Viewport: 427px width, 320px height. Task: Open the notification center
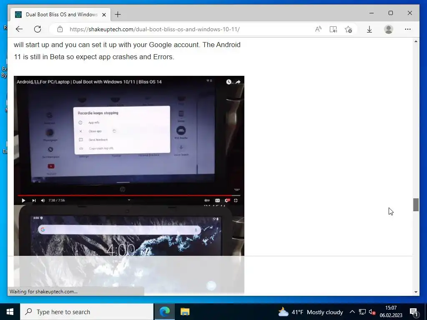pos(414,312)
